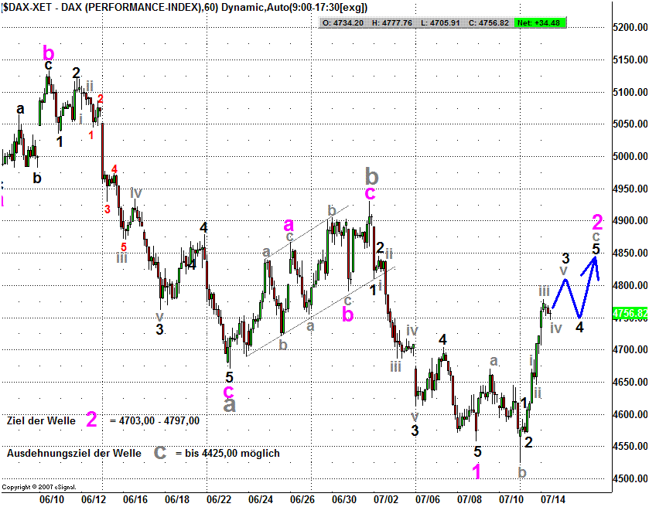This screenshot has width=649, height=507.
Task: Click the green 4756.82 current price tag
Action: coord(629,313)
